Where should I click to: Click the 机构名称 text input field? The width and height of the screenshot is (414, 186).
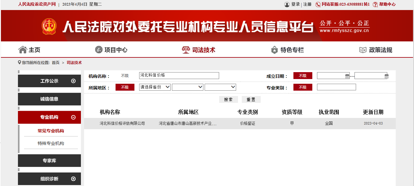179,76
